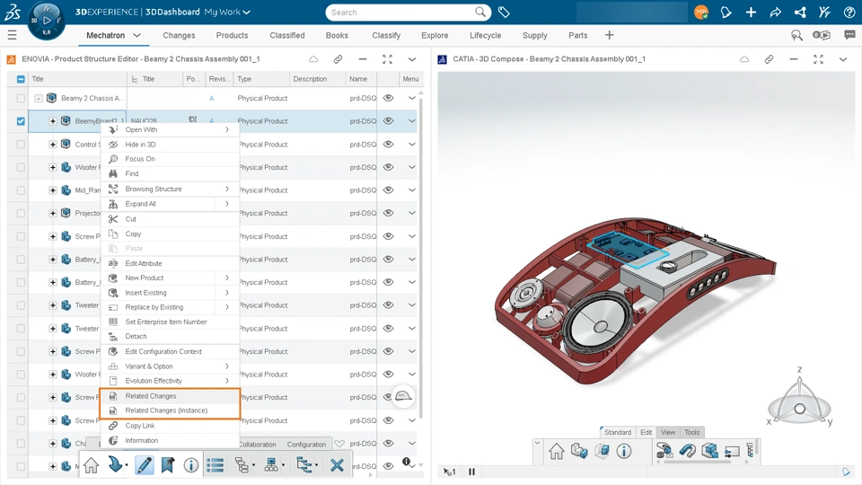
Task: Sort by the Type column header
Action: (x=260, y=79)
